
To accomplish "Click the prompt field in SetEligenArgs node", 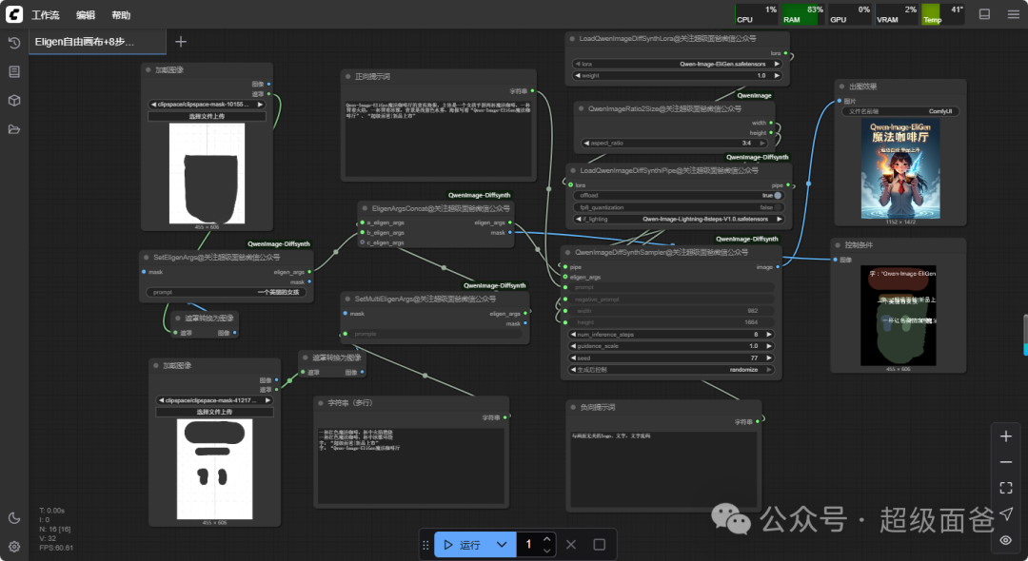I will pyautogui.click(x=227, y=292).
